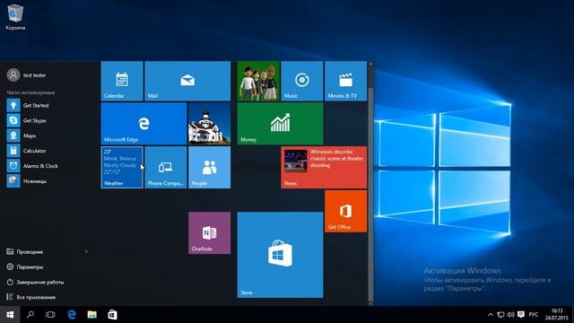
Task: Open Get Started from the frequently used list
Action: coord(50,106)
